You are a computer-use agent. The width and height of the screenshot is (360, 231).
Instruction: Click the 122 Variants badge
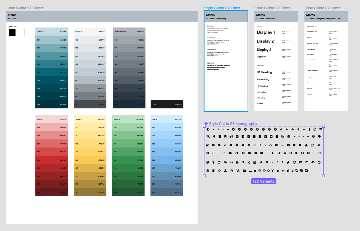click(x=263, y=181)
